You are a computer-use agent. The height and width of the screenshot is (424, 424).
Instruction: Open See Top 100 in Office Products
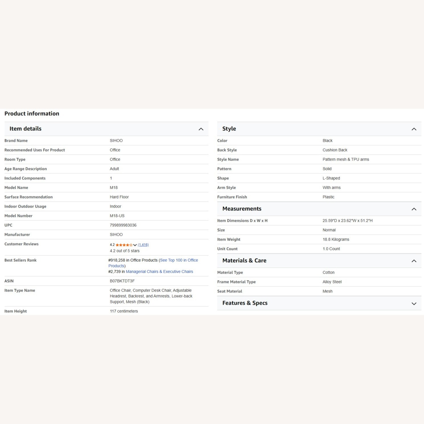179,260
